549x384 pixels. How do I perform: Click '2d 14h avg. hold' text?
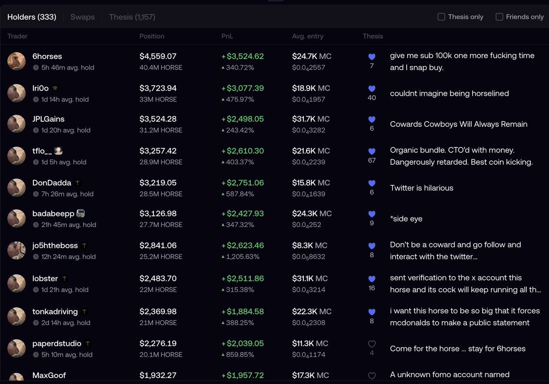coord(65,323)
